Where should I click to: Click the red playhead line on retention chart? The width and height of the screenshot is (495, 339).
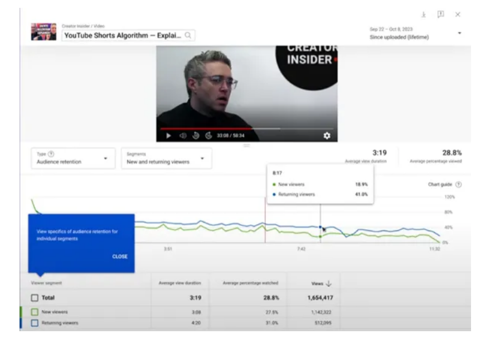point(265,220)
